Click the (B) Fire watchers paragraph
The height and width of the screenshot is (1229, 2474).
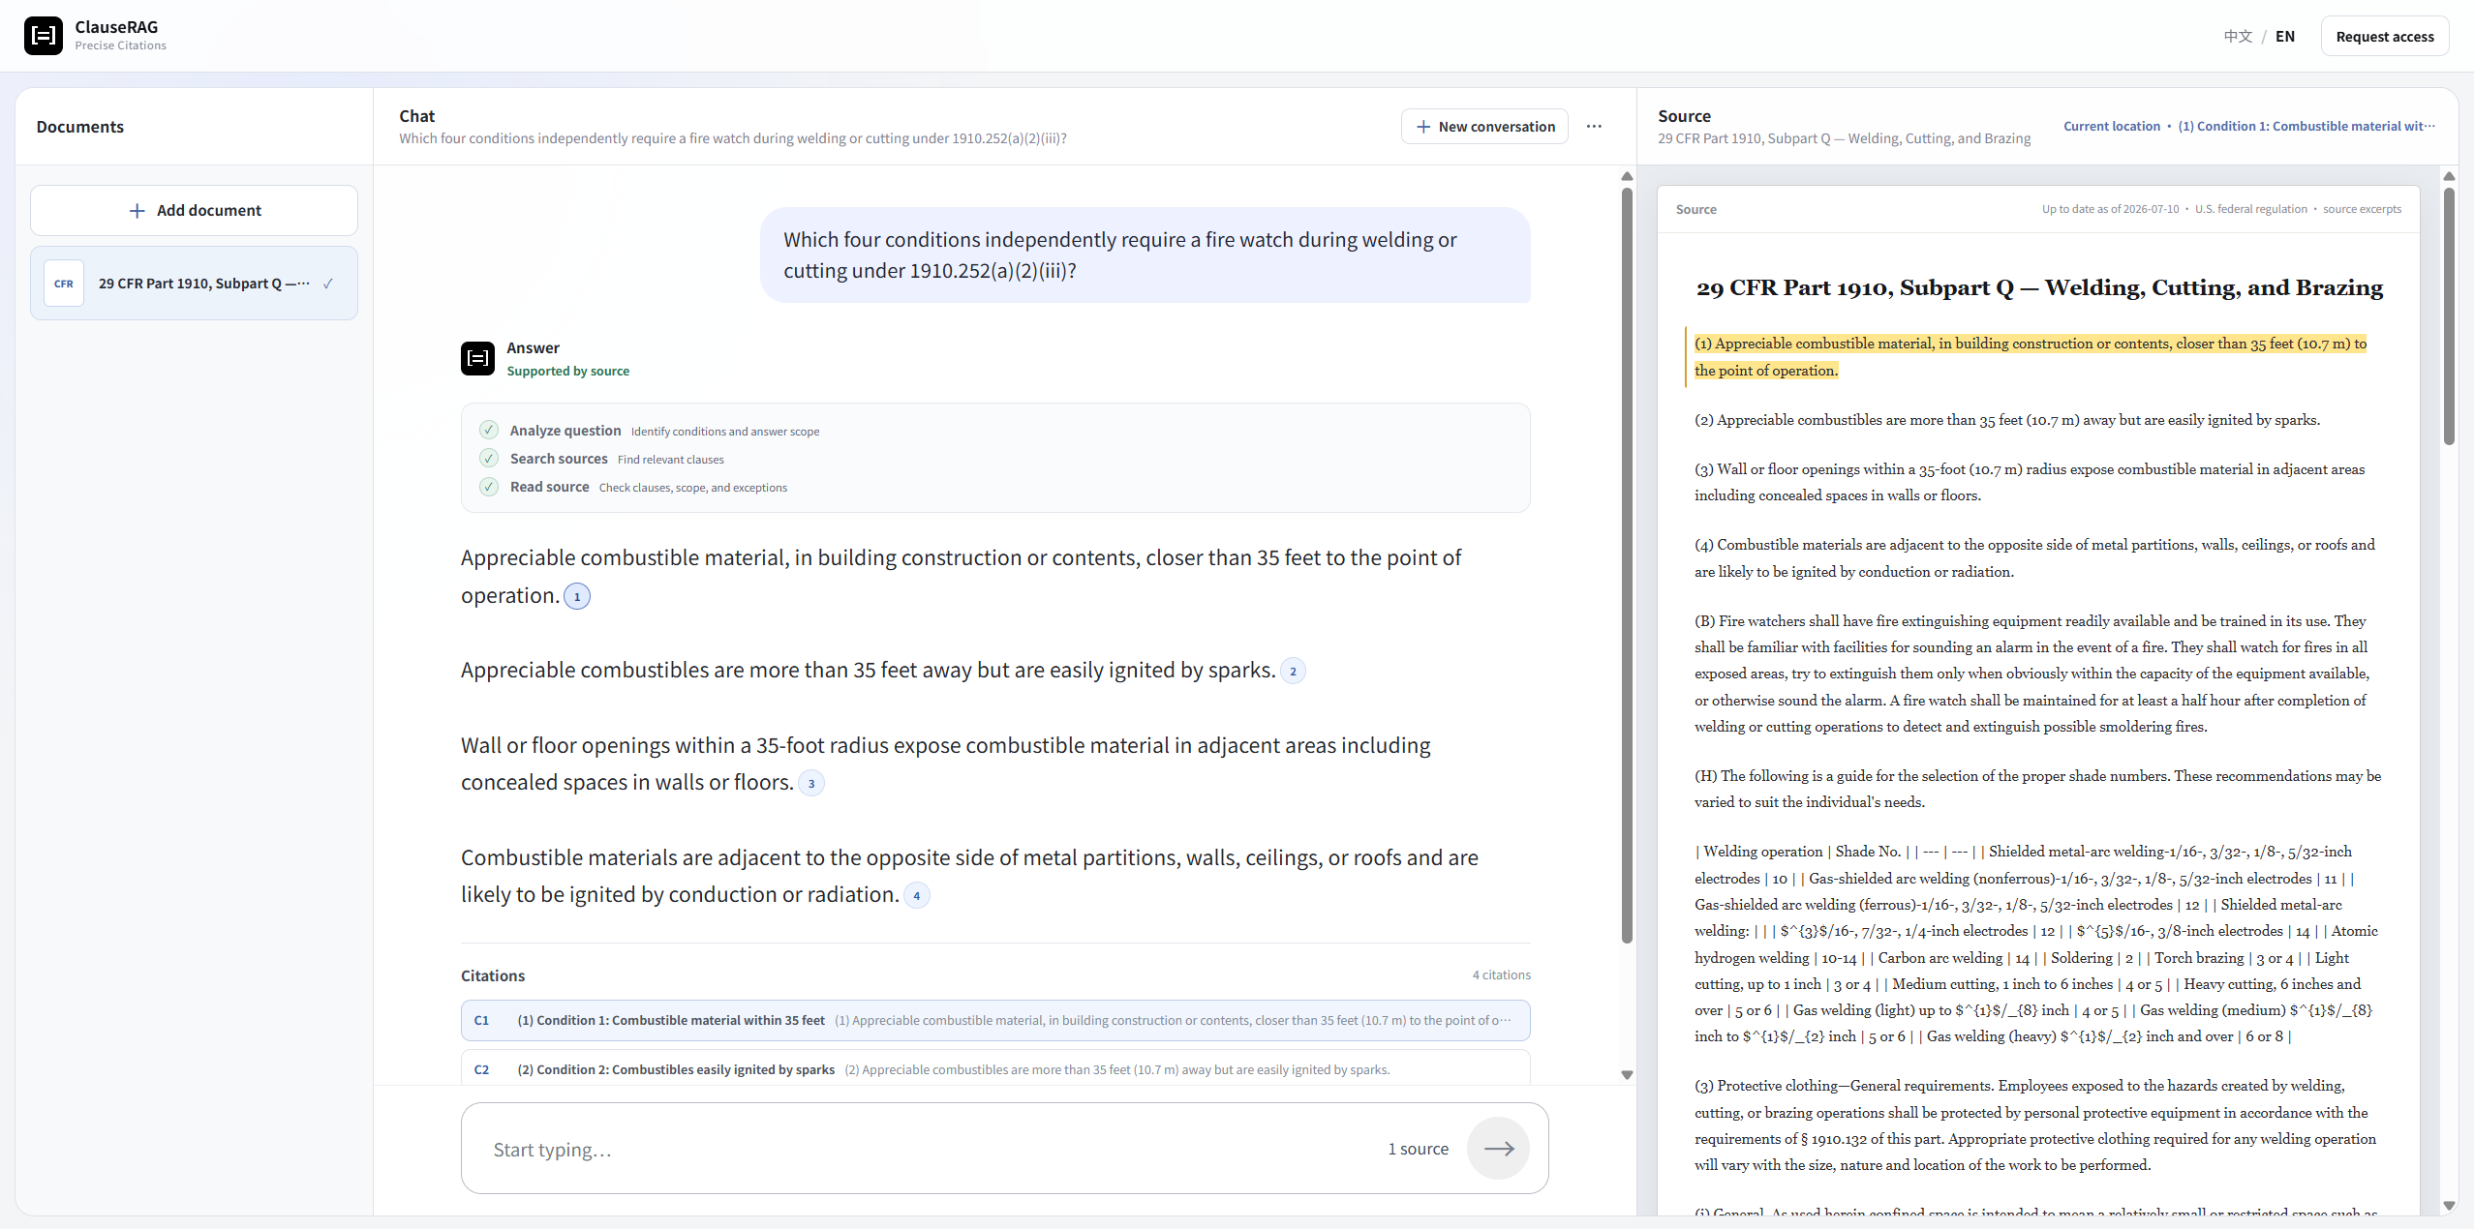[2031, 674]
